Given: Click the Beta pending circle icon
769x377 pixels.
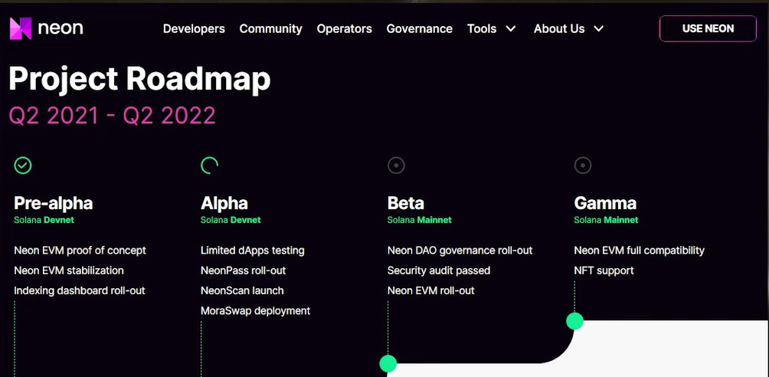Looking at the screenshot, I should 396,165.
